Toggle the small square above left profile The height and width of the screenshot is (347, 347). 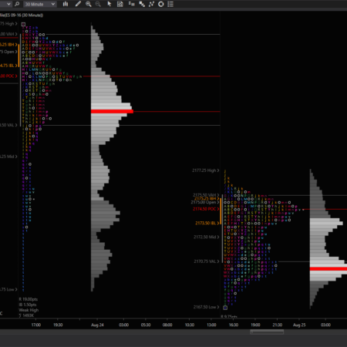(x=23, y=24)
